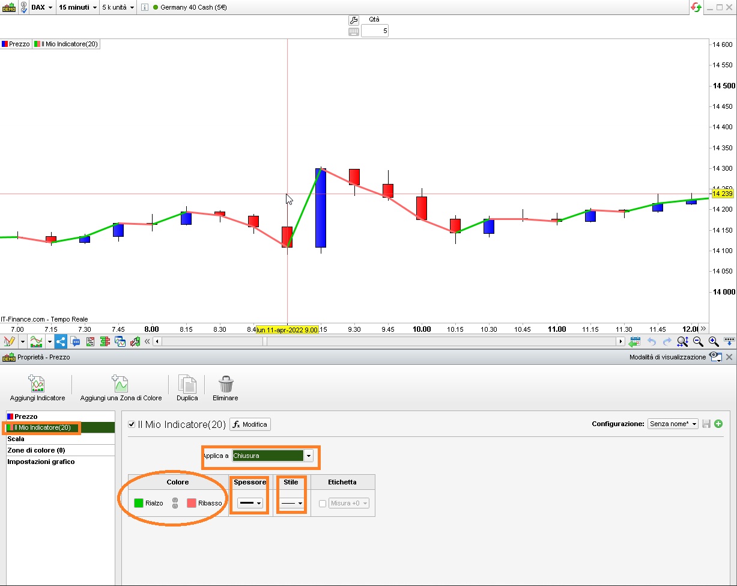Click the multi-window charts icon
The image size is (737, 586).
tap(120, 342)
